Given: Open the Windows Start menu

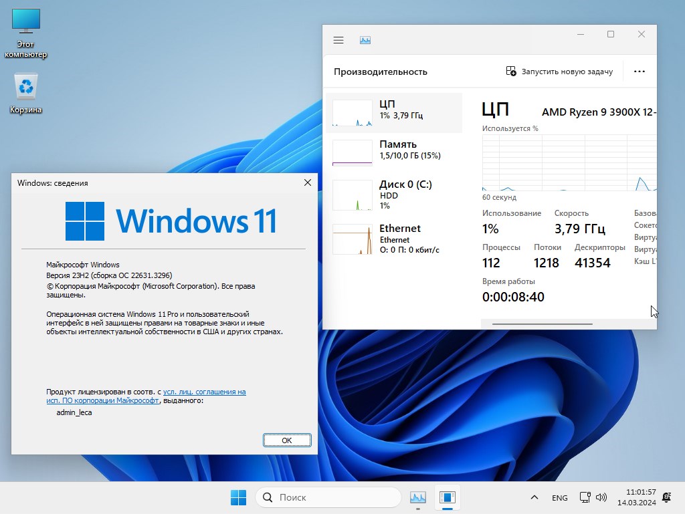Looking at the screenshot, I should 239,497.
